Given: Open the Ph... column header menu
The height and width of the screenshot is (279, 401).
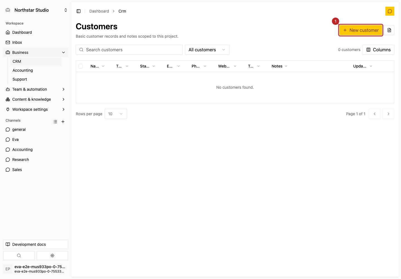Looking at the screenshot, I should pyautogui.click(x=199, y=66).
